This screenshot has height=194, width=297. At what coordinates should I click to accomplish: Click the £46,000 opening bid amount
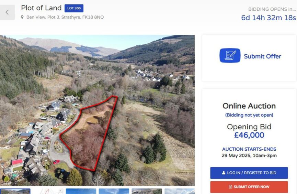[x=249, y=135]
